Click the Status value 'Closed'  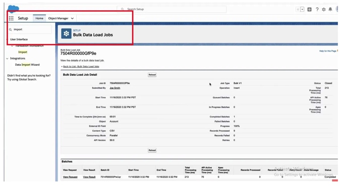(328, 83)
